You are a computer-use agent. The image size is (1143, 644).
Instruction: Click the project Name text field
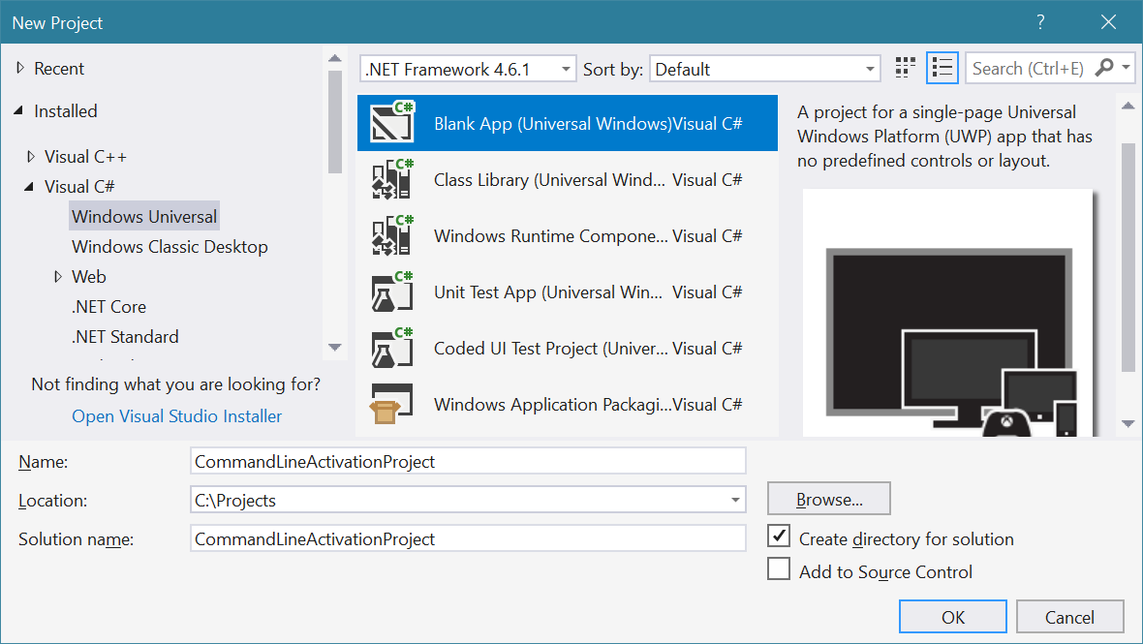point(469,462)
